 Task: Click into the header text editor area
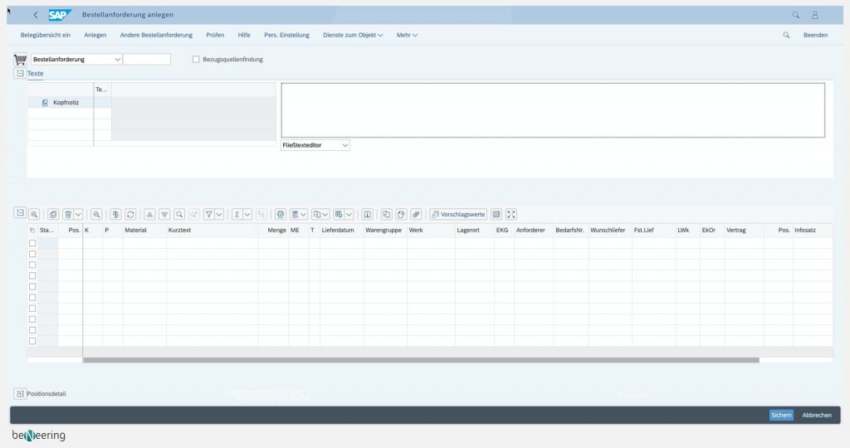coord(553,110)
